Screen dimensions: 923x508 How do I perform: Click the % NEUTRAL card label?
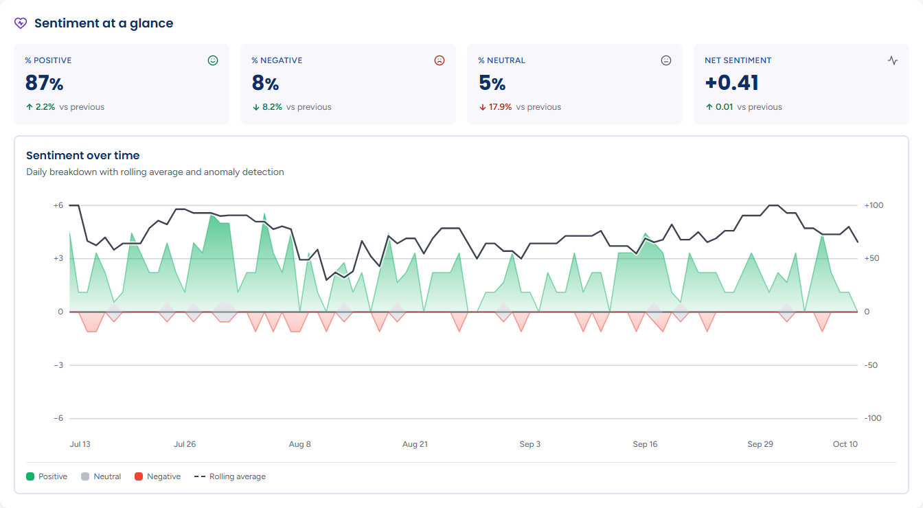click(x=502, y=60)
